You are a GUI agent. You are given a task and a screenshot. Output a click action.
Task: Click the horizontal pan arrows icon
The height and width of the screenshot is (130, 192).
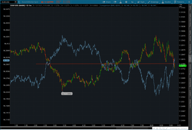pos(154,128)
